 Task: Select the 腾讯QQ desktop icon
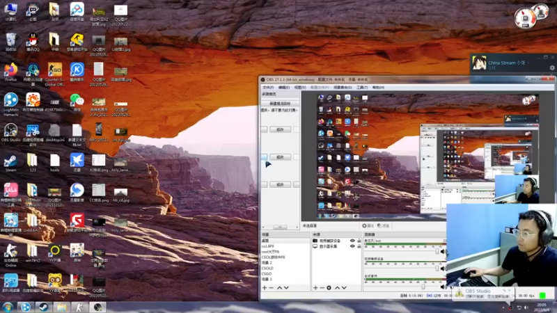click(33, 42)
